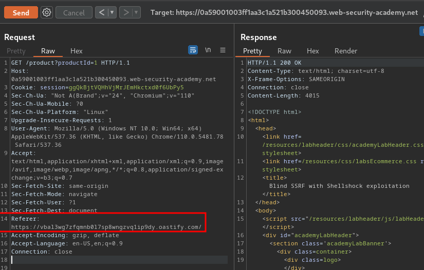Click the section class='academyLabBanner' line
This screenshot has width=424, height=270.
[x=330, y=243]
